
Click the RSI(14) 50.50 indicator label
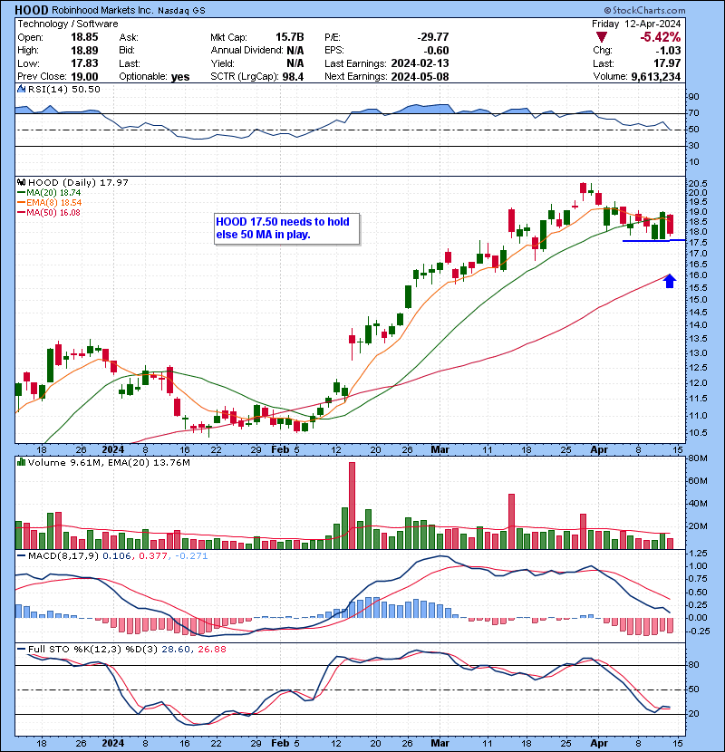coord(63,89)
